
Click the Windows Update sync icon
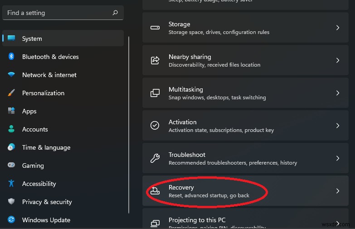point(11,220)
